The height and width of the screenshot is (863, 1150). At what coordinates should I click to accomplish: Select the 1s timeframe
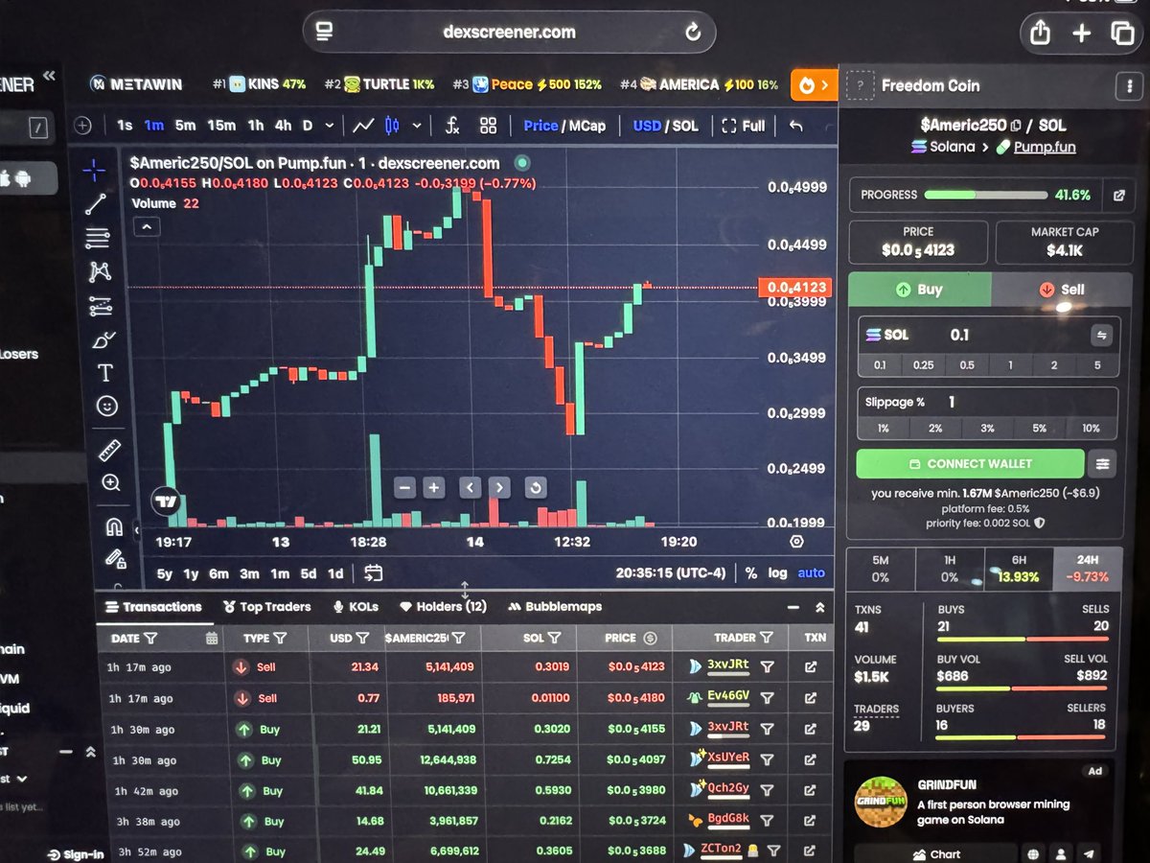pos(125,126)
